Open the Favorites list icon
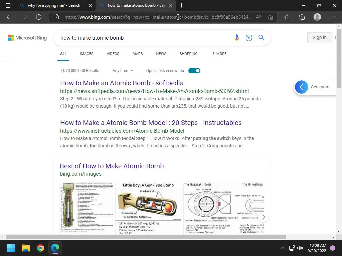 [287, 17]
